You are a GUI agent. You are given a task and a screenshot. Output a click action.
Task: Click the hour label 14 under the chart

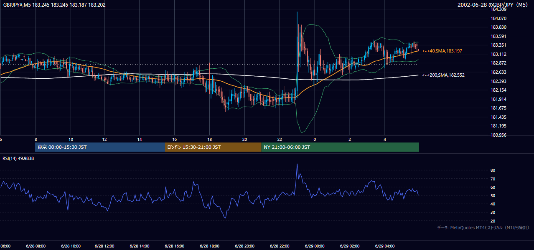coord(140,140)
